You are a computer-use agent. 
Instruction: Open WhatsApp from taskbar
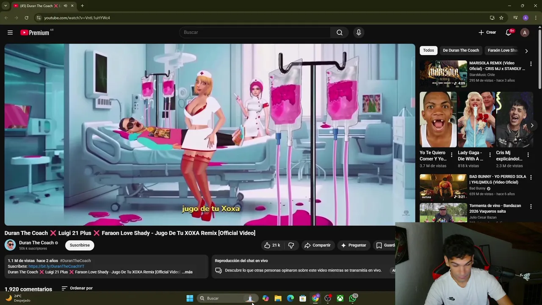[353, 298]
